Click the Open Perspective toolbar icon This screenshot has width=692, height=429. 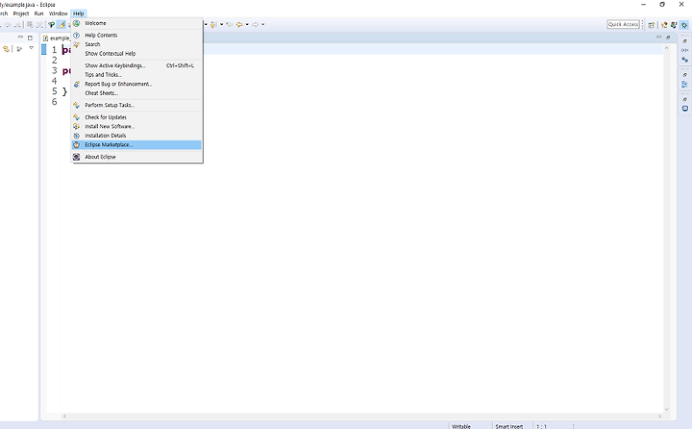(x=652, y=25)
